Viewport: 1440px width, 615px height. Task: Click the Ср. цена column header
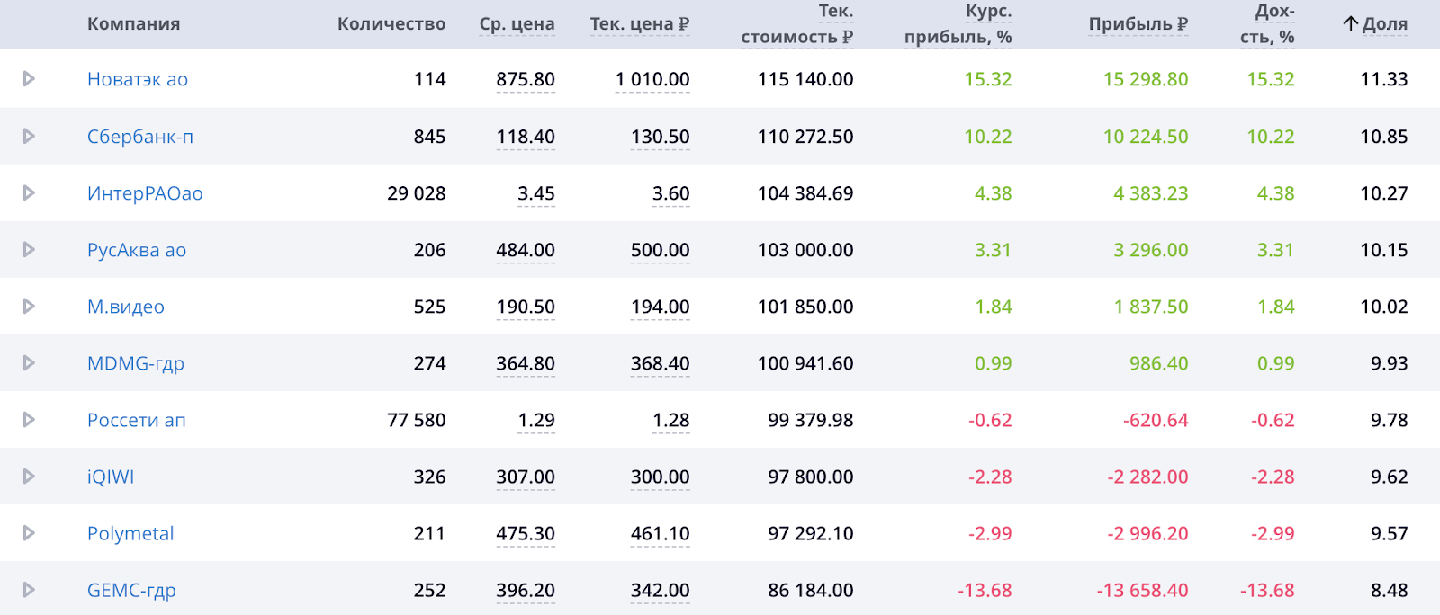[517, 24]
